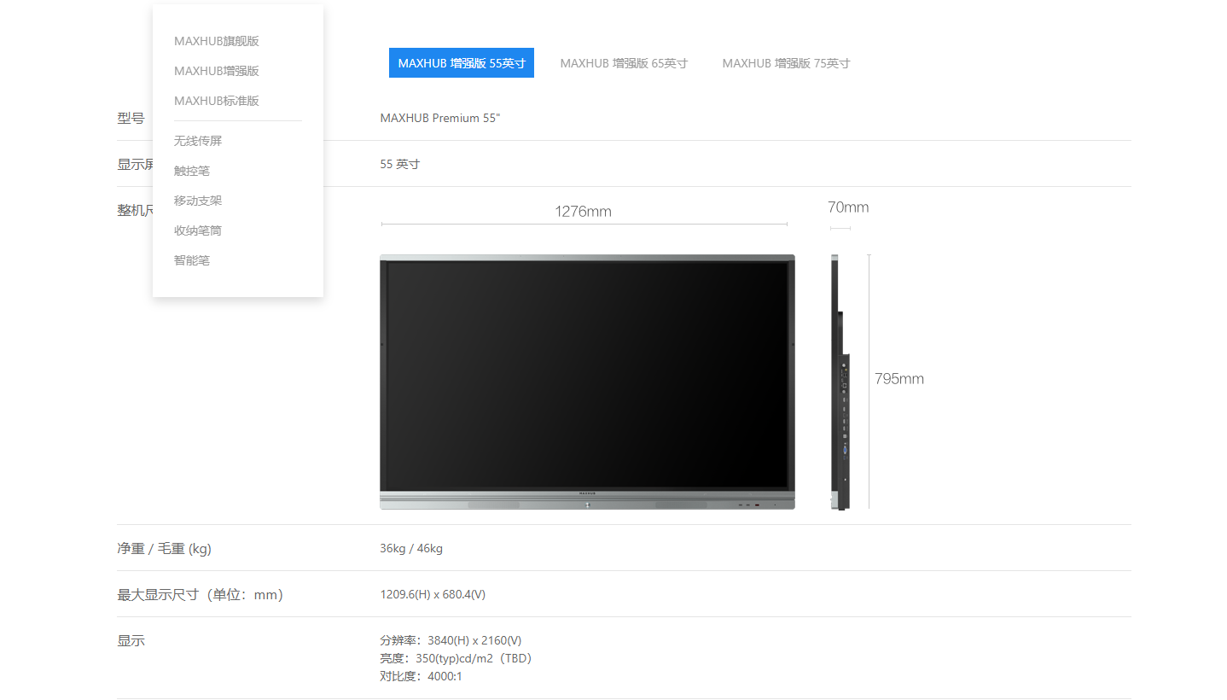Choose MAXHUB增强版 from the dropdown menu
Image resolution: width=1227 pixels, height=700 pixels.
point(216,71)
